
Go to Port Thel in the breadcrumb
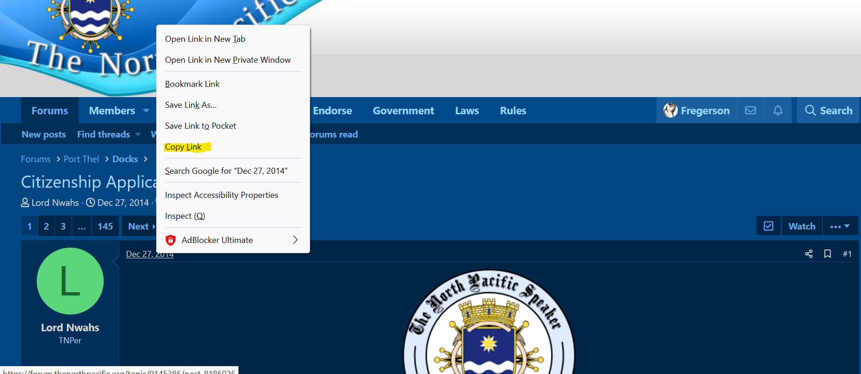point(81,159)
